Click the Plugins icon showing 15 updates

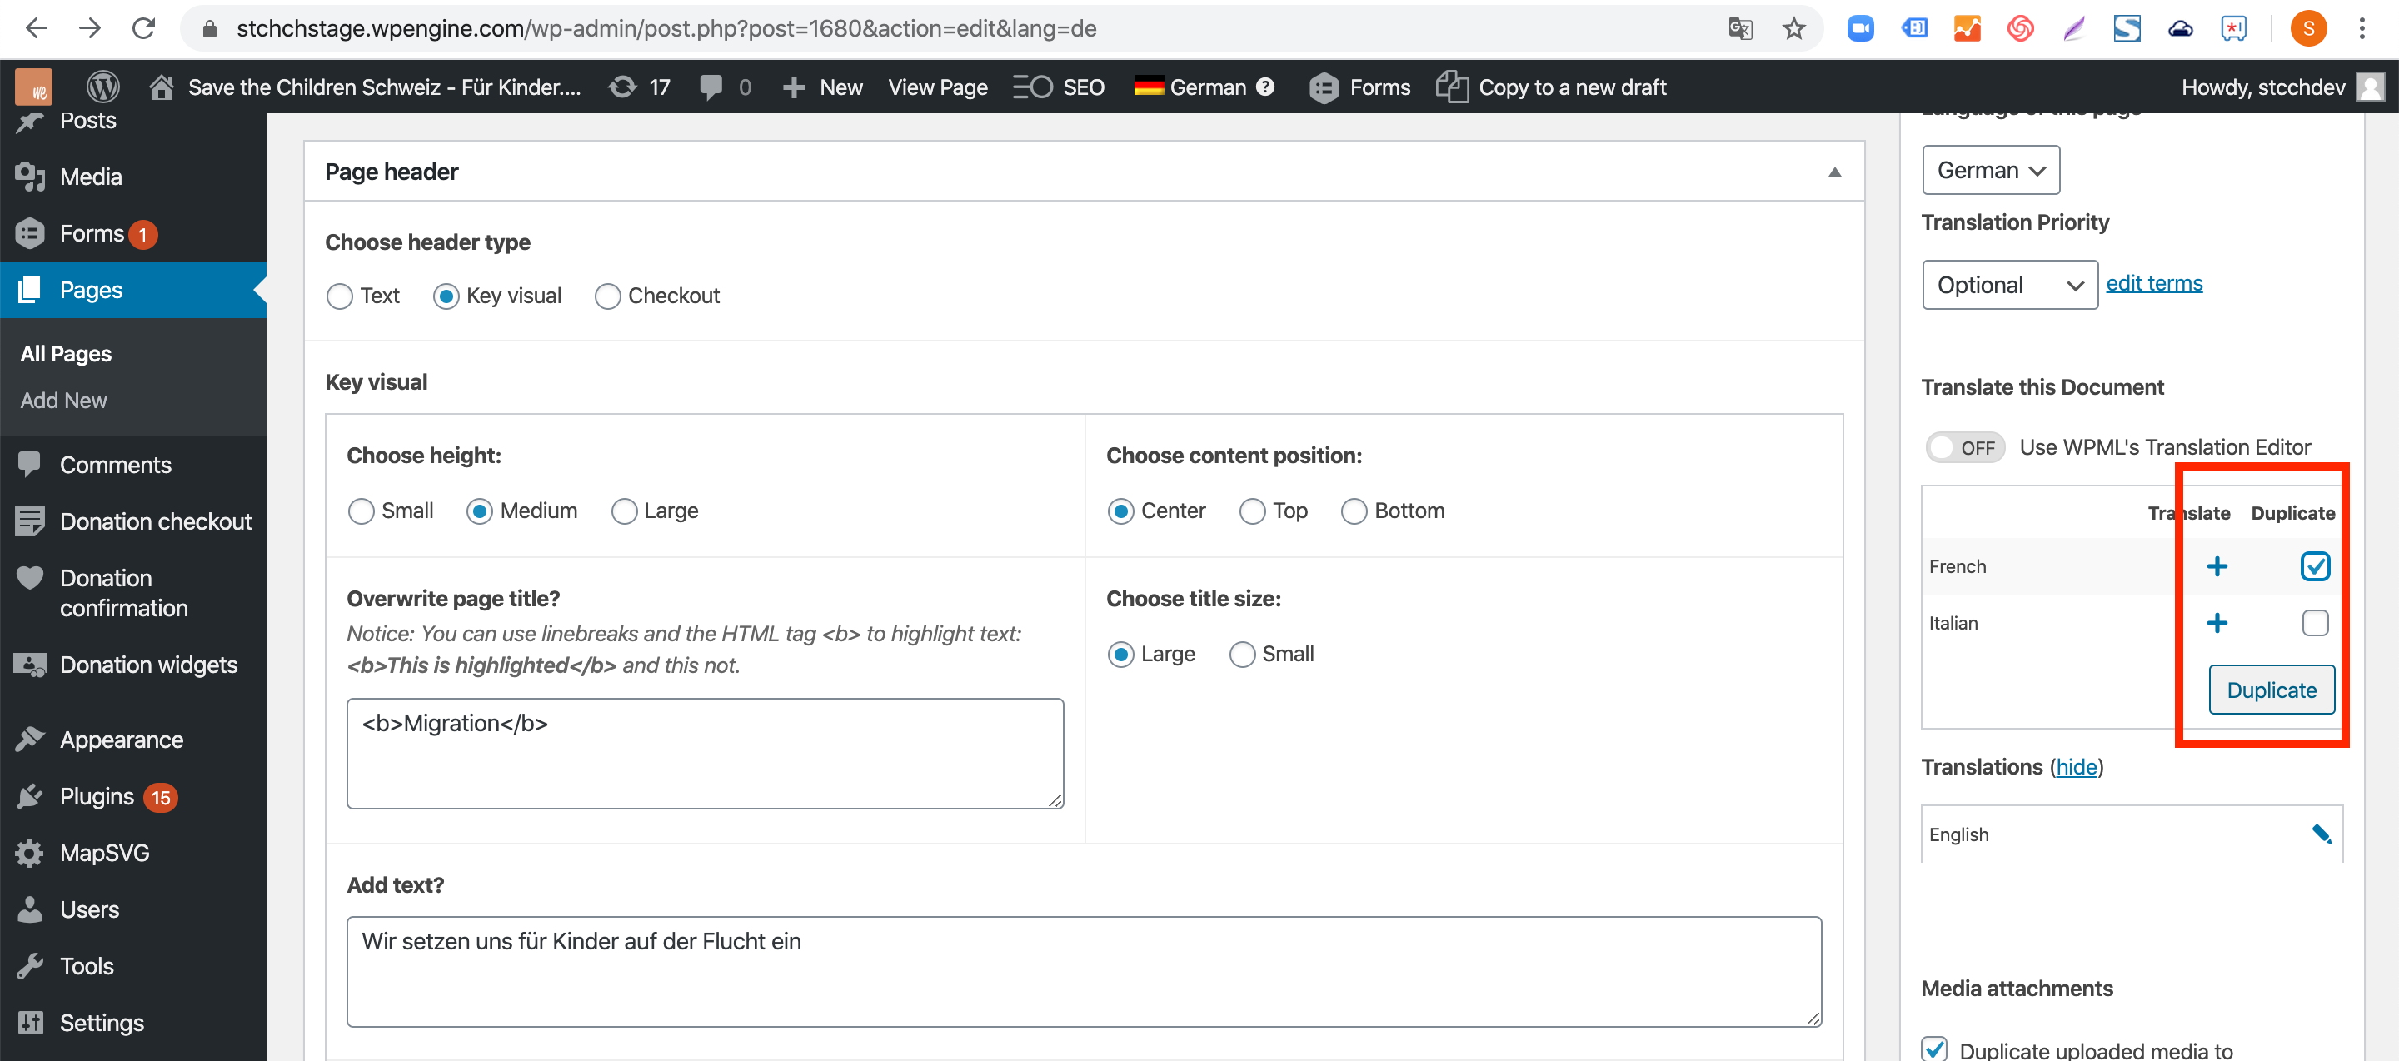[31, 796]
